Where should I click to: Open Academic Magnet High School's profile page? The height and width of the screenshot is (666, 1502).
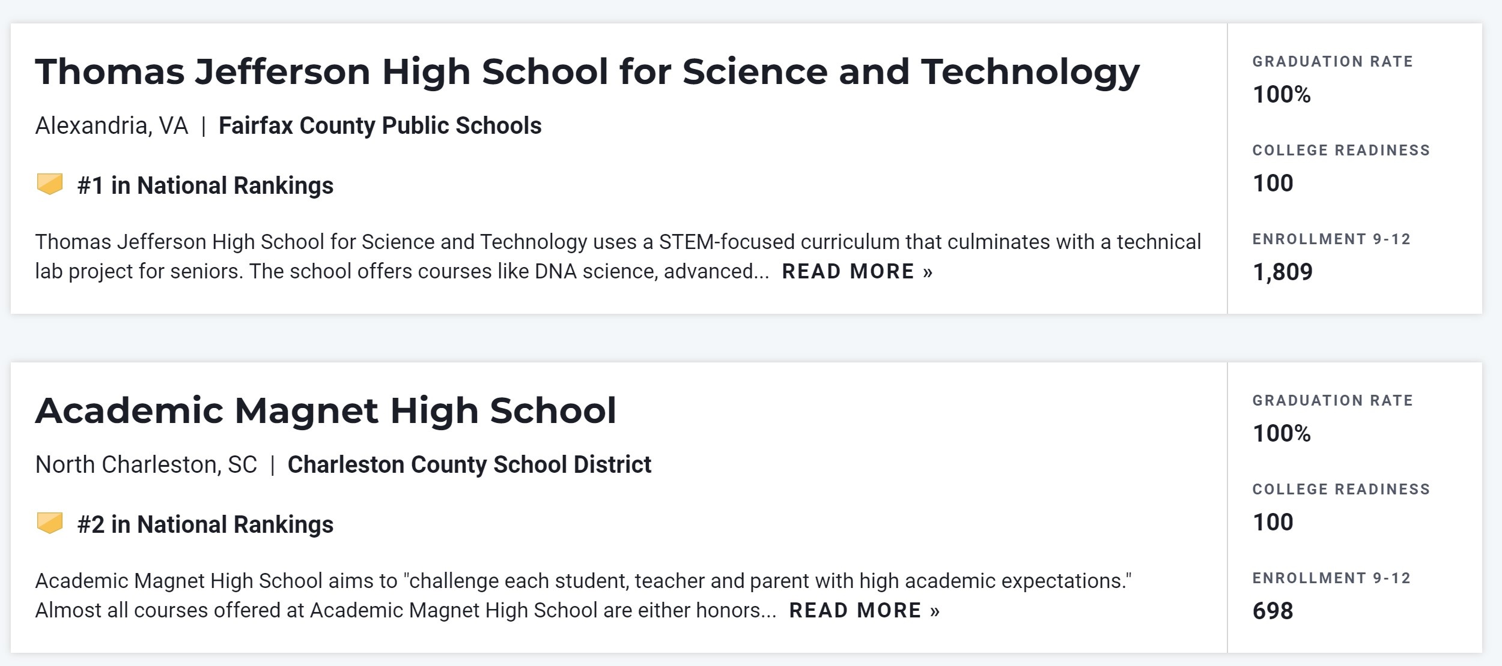[x=327, y=410]
